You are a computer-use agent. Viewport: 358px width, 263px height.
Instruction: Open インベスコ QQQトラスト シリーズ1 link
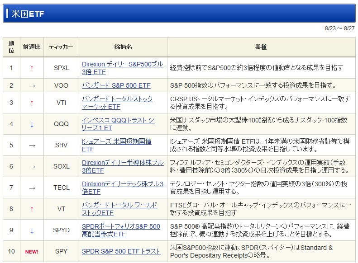pos(118,124)
